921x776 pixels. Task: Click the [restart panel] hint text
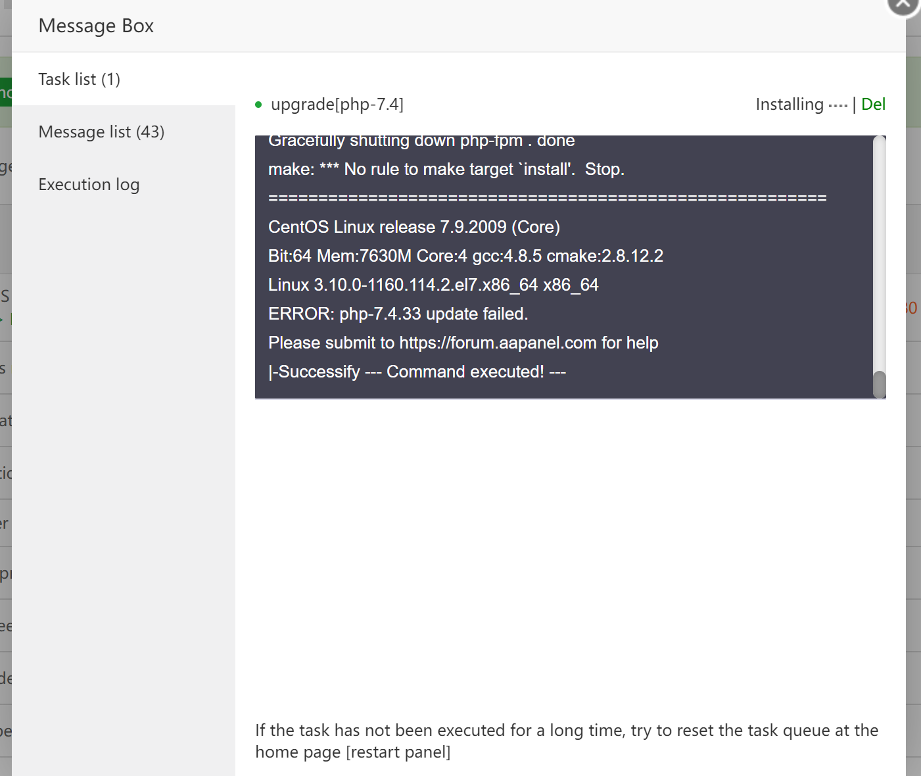click(398, 752)
